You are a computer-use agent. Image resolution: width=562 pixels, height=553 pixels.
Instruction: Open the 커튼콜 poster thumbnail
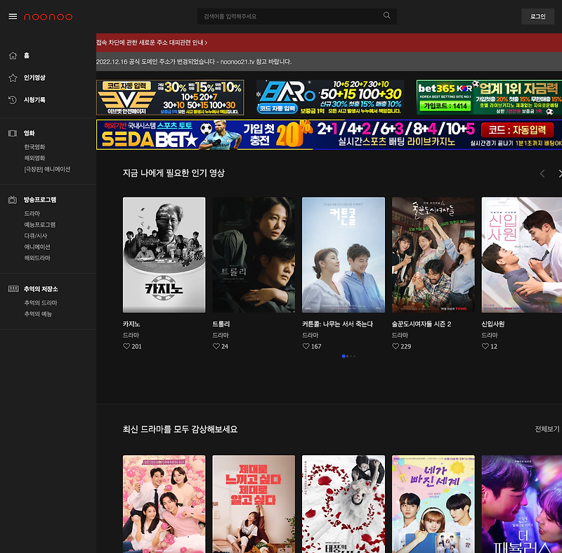(x=344, y=255)
